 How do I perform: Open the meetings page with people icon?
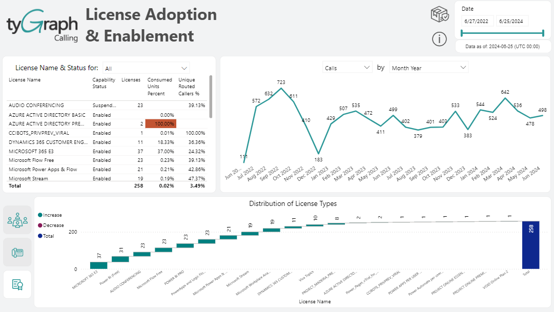[x=17, y=220]
